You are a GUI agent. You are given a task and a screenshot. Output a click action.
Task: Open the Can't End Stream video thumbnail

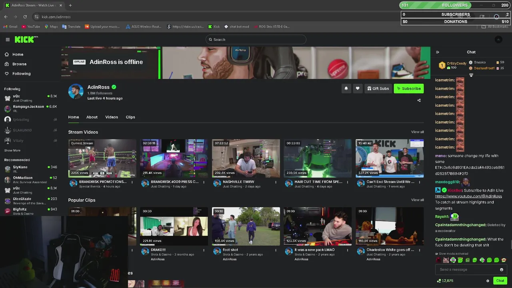tap(390, 158)
